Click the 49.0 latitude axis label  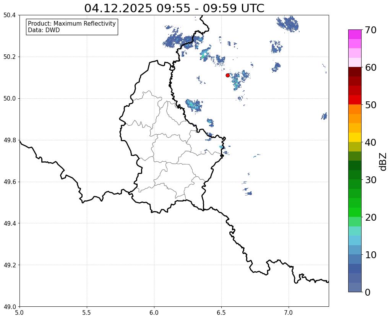click(x=10, y=307)
